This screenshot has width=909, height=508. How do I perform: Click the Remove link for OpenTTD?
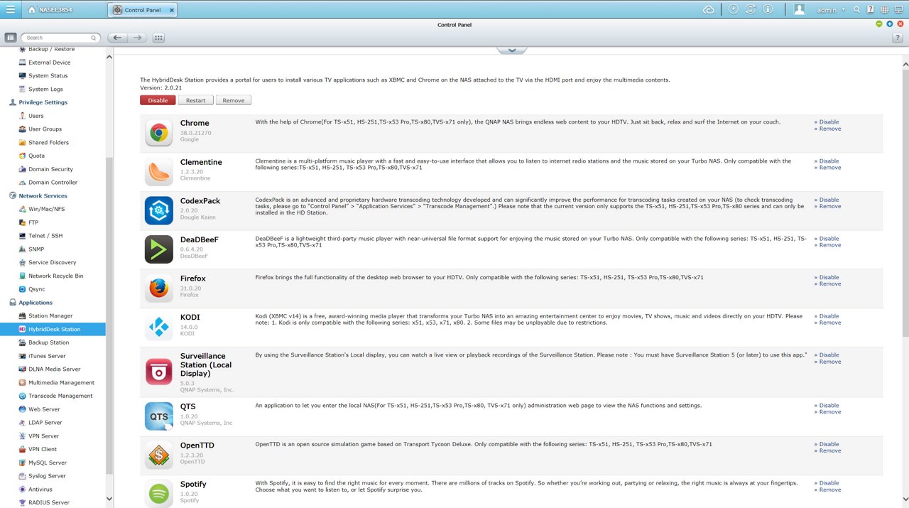click(x=829, y=450)
